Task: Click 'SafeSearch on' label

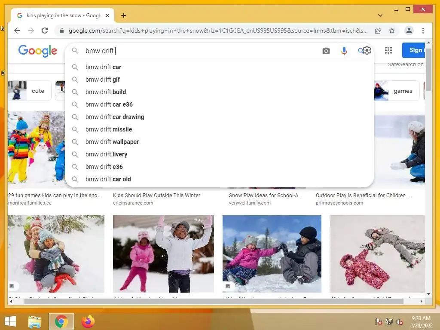Action: pyautogui.click(x=406, y=64)
